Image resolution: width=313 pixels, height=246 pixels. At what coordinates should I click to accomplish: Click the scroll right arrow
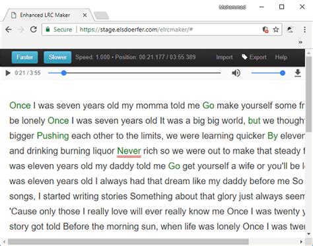pyautogui.click(x=301, y=242)
